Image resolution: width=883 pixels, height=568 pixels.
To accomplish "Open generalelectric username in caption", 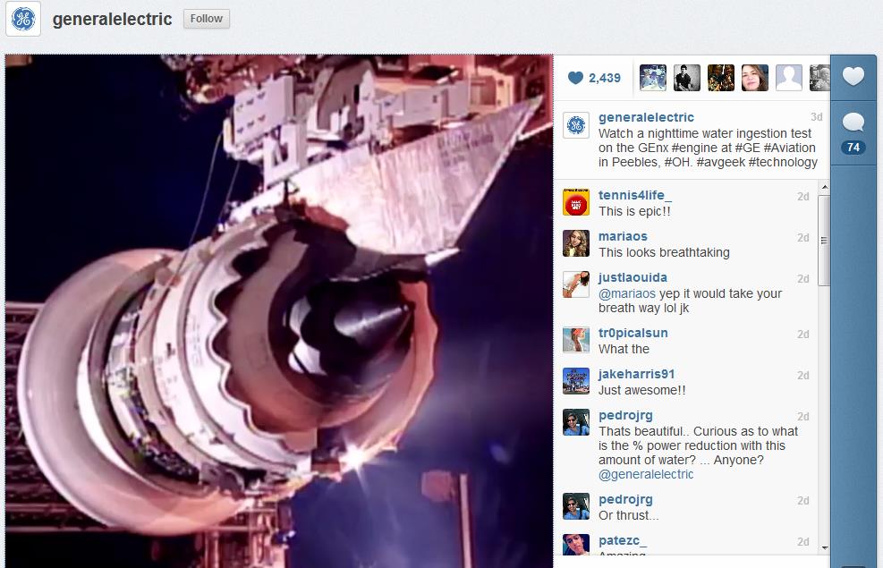I will click(646, 117).
